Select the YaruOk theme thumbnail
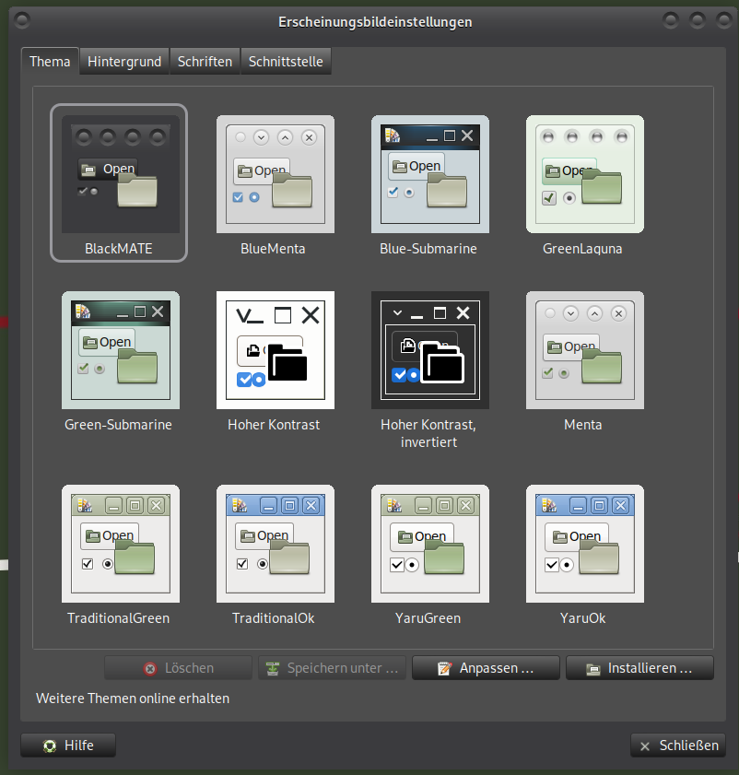Screen dimensions: 739x775 pos(584,544)
